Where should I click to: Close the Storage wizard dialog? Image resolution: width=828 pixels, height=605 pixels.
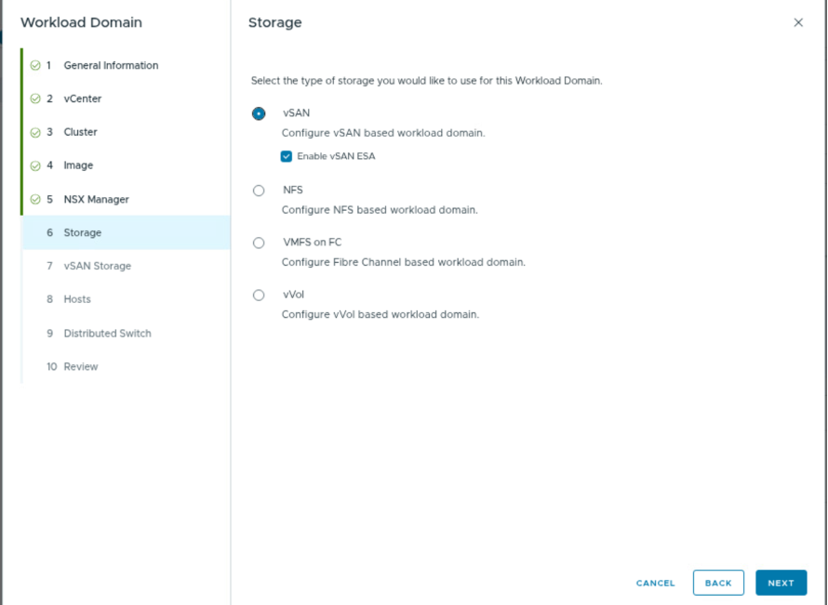798,23
